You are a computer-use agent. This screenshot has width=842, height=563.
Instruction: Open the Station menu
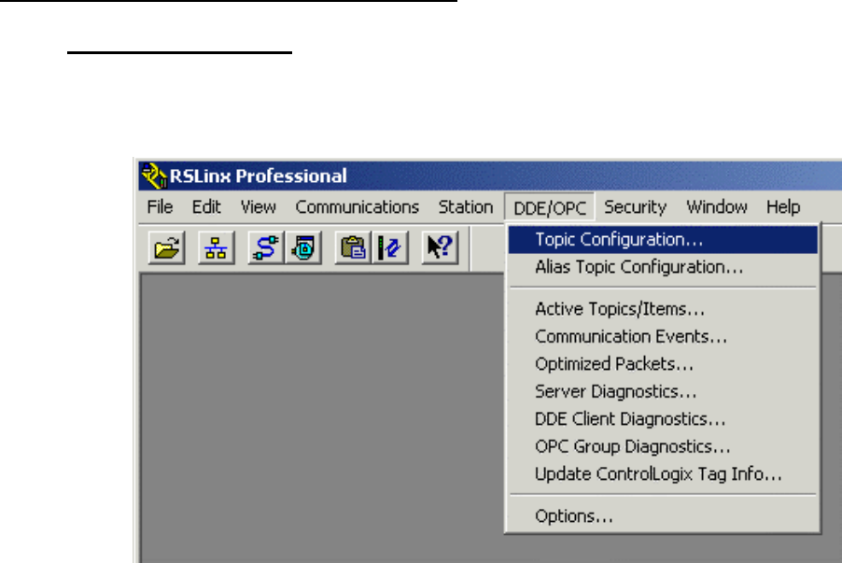click(x=466, y=207)
